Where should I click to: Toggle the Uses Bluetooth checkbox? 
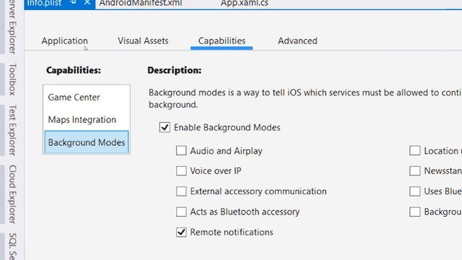tap(415, 191)
